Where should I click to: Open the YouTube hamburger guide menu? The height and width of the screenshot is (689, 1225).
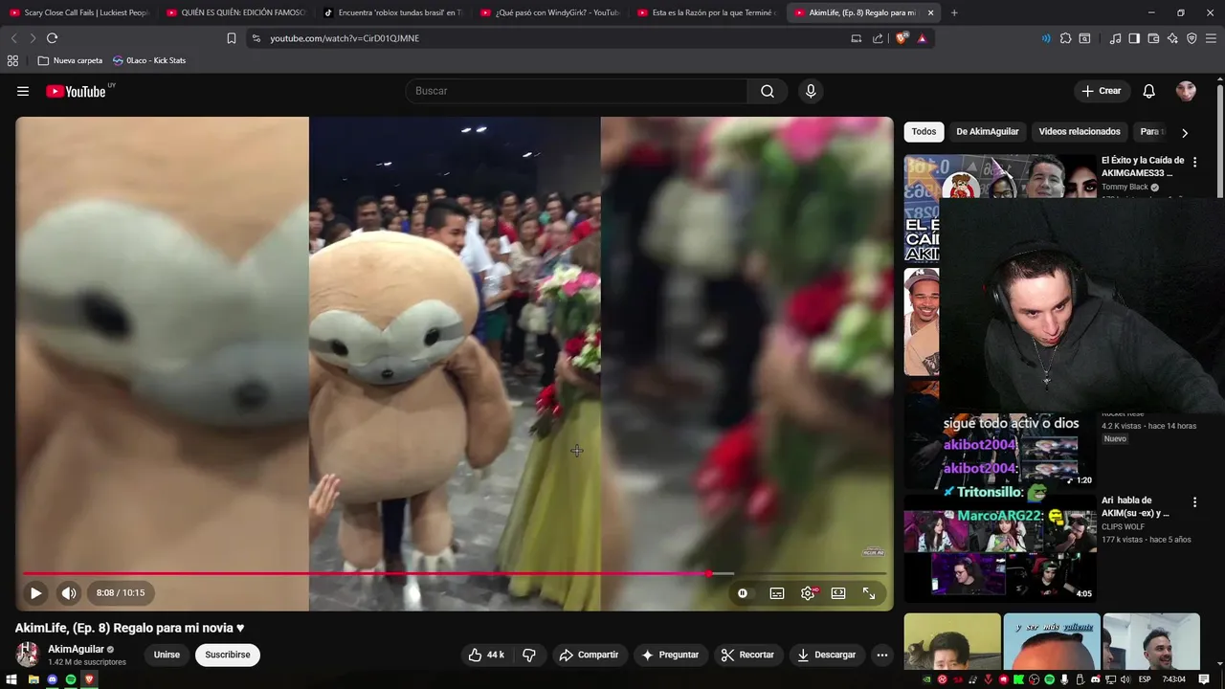pyautogui.click(x=23, y=91)
